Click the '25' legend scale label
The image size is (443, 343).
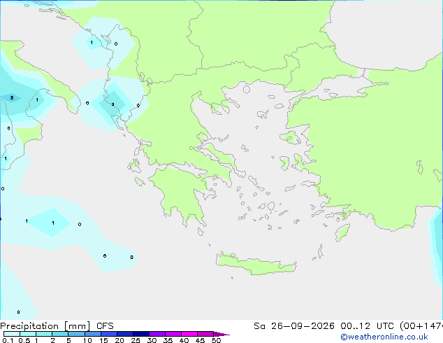point(136,340)
